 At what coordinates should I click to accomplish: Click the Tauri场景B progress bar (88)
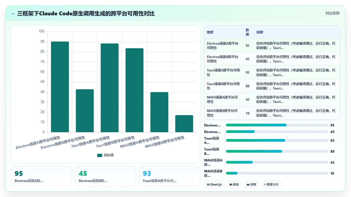tap(277, 151)
